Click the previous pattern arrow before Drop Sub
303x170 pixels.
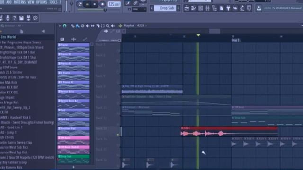152,8
